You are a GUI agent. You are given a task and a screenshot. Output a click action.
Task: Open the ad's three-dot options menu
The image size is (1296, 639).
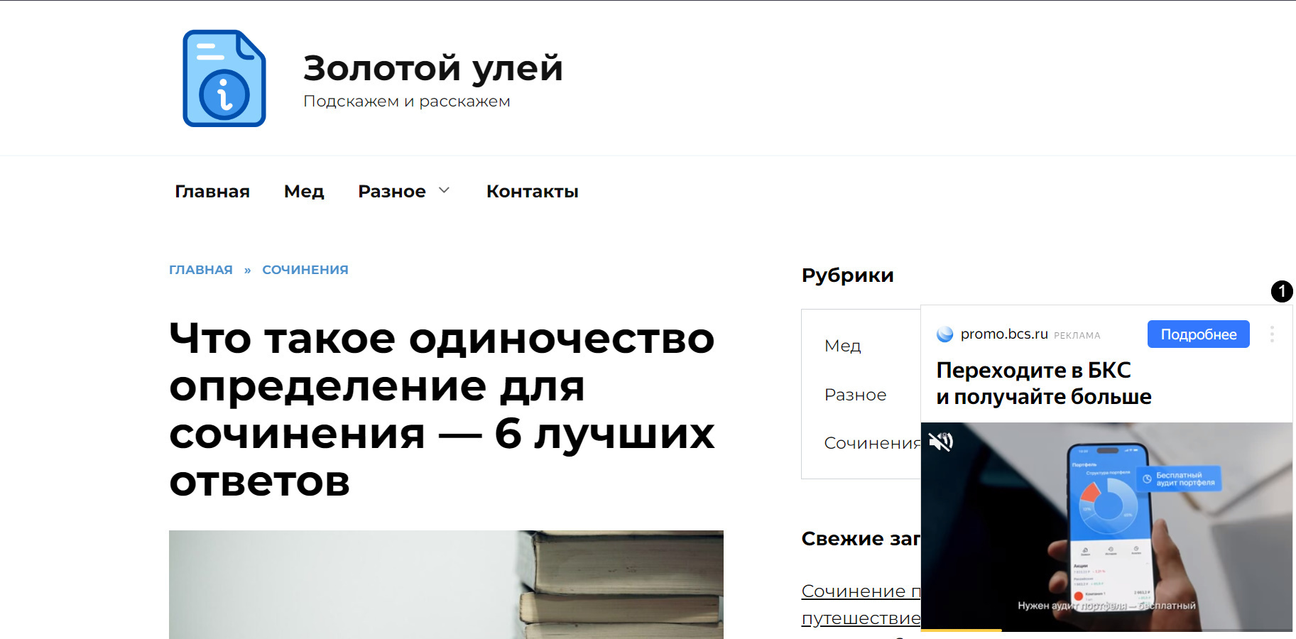[1271, 334]
